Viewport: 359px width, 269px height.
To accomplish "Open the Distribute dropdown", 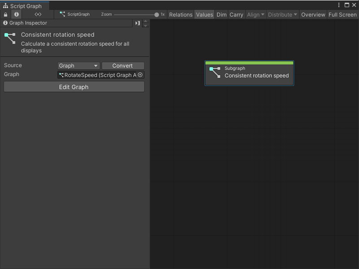I will point(282,14).
